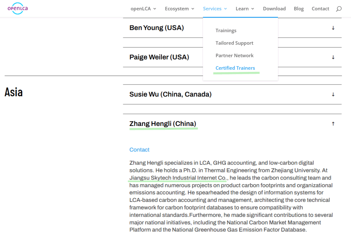The height and width of the screenshot is (240, 351).
Task: Open the openLCA dropdown chevron
Action: click(155, 9)
